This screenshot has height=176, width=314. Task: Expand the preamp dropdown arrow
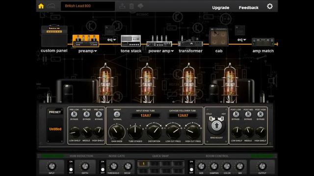pos(96,51)
